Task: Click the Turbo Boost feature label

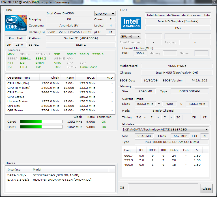Action: (x=88, y=67)
